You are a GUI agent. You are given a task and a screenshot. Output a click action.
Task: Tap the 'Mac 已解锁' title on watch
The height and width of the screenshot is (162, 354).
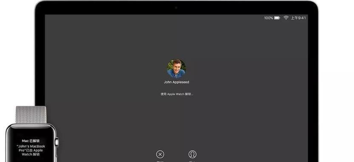pos(31,141)
